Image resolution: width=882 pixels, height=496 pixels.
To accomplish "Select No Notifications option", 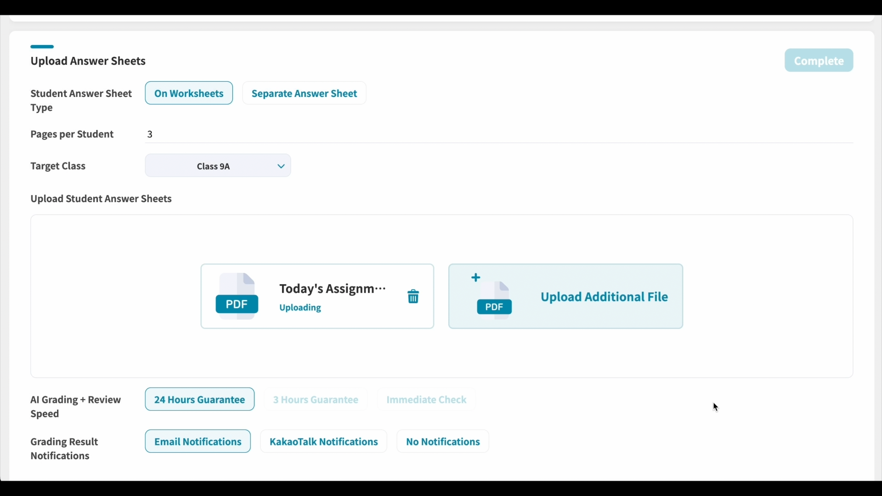I will coord(443,442).
